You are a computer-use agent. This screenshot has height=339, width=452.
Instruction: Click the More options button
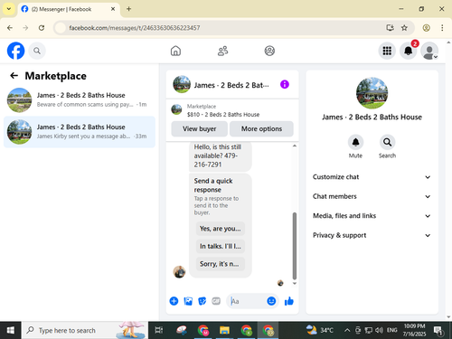click(x=261, y=129)
